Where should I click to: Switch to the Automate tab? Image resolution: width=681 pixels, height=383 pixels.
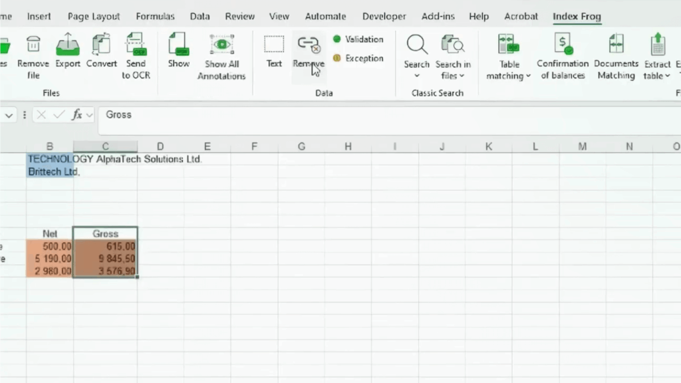(x=325, y=16)
